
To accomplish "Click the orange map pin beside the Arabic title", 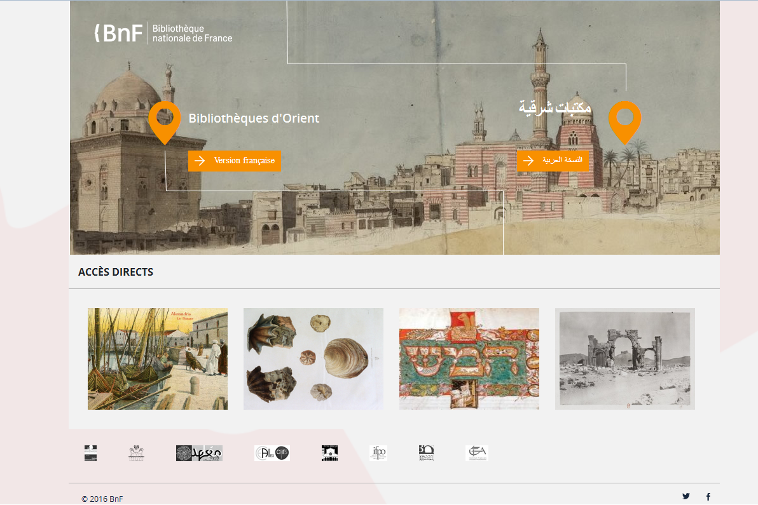I will coord(624,123).
